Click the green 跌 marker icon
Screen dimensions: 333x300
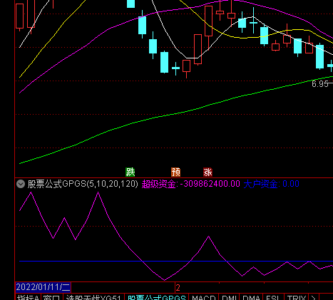tap(130, 172)
